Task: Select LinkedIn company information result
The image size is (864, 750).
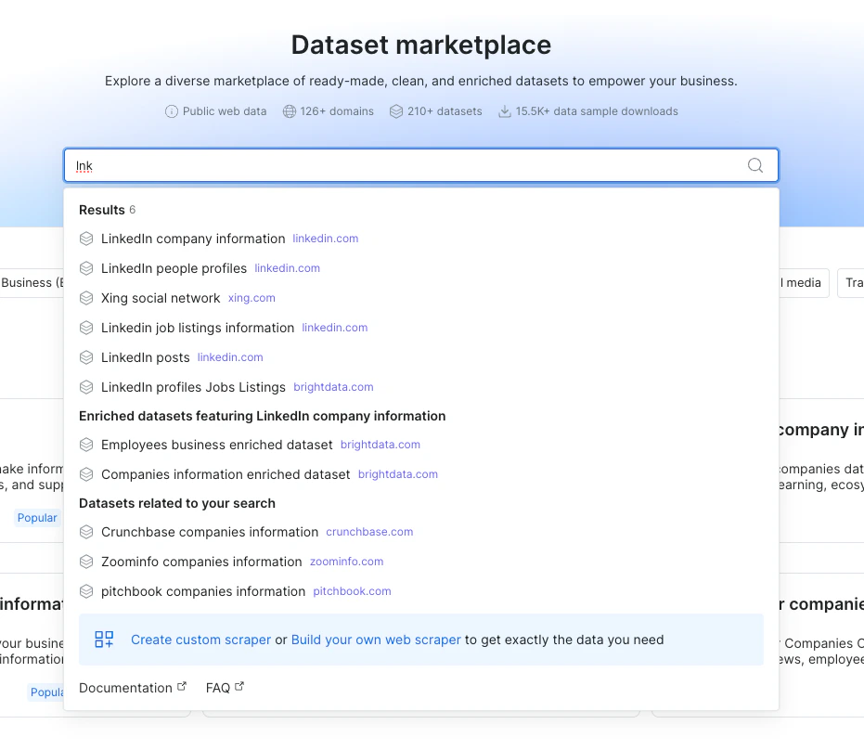Action: pyautogui.click(x=193, y=239)
